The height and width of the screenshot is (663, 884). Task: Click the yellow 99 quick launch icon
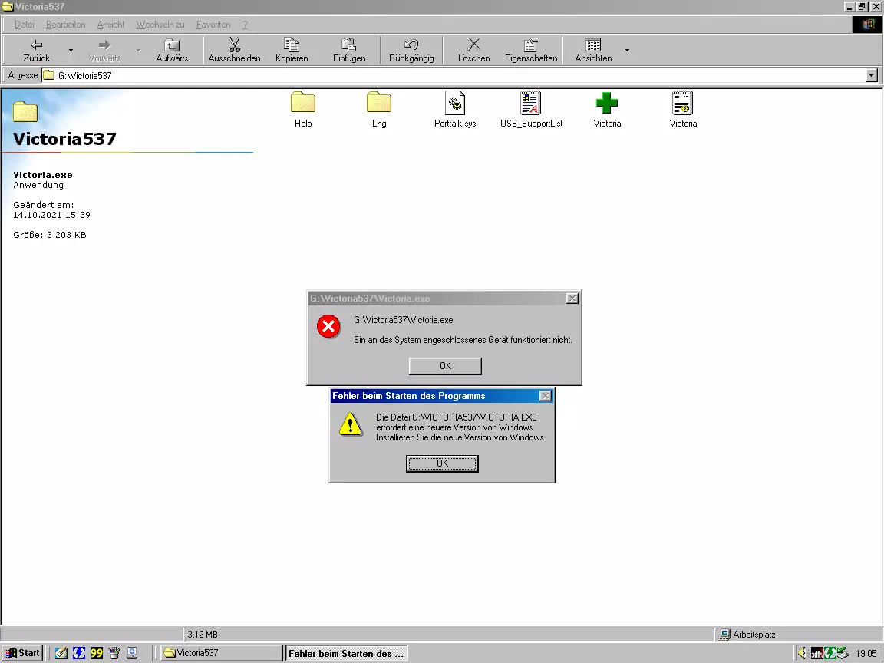pos(97,653)
